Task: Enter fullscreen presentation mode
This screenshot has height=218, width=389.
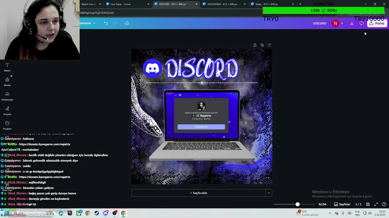Action: (x=376, y=204)
